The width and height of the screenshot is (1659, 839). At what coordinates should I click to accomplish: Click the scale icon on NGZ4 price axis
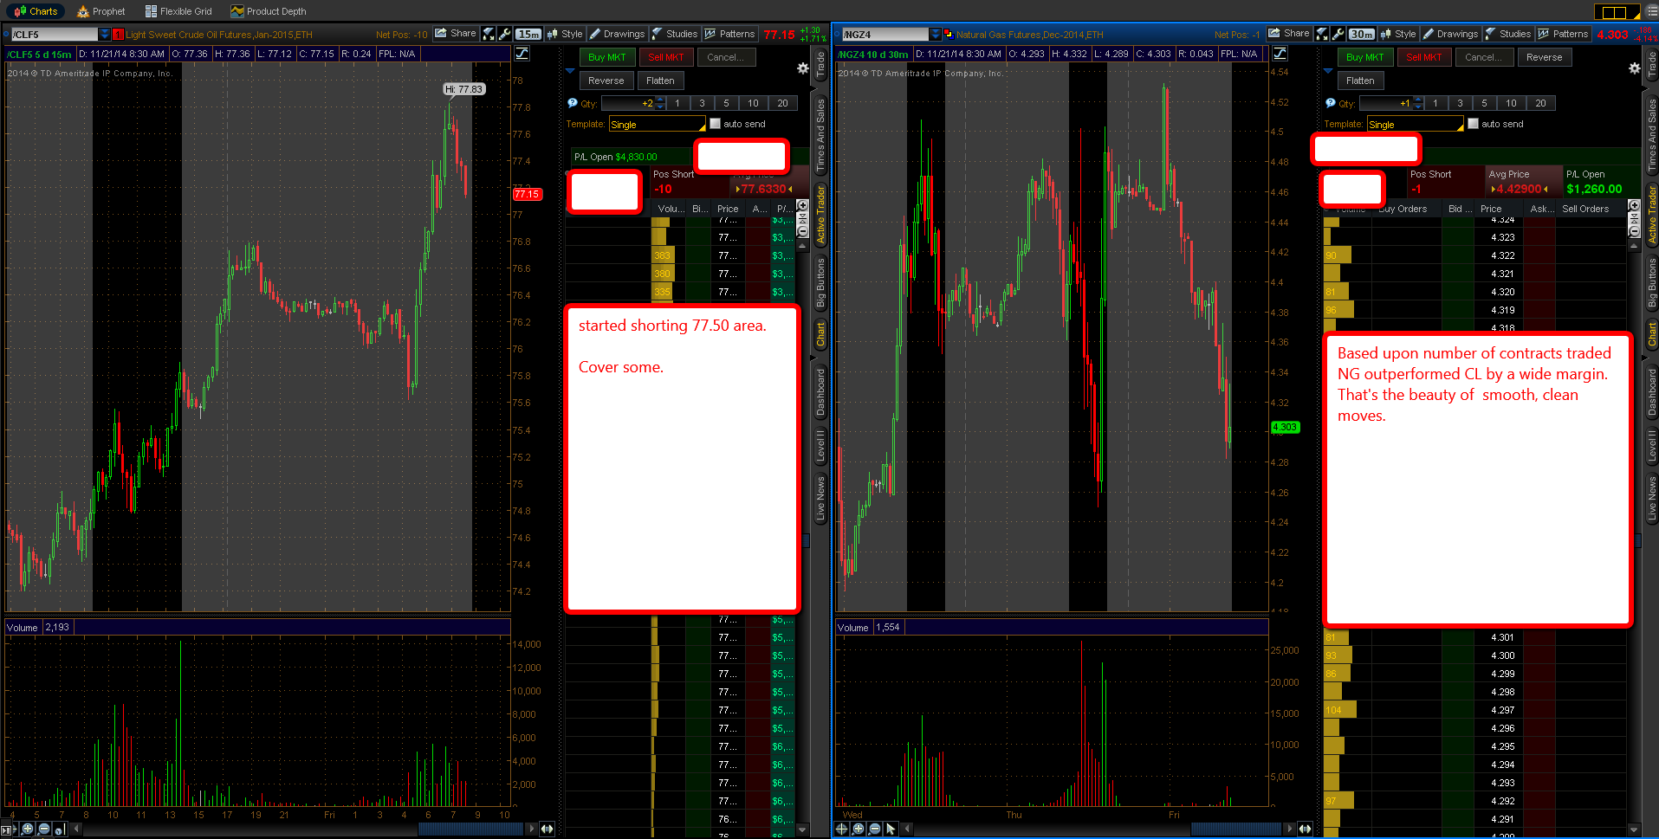coord(1280,54)
